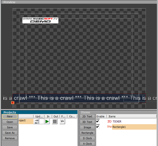Click the MagicSoft demo logo in preview
This screenshot has height=146, width=158.
(40, 20)
